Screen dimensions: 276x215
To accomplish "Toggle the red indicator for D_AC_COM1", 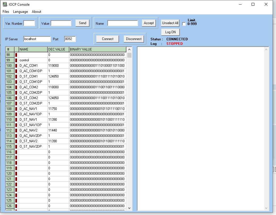I will click(16, 65).
